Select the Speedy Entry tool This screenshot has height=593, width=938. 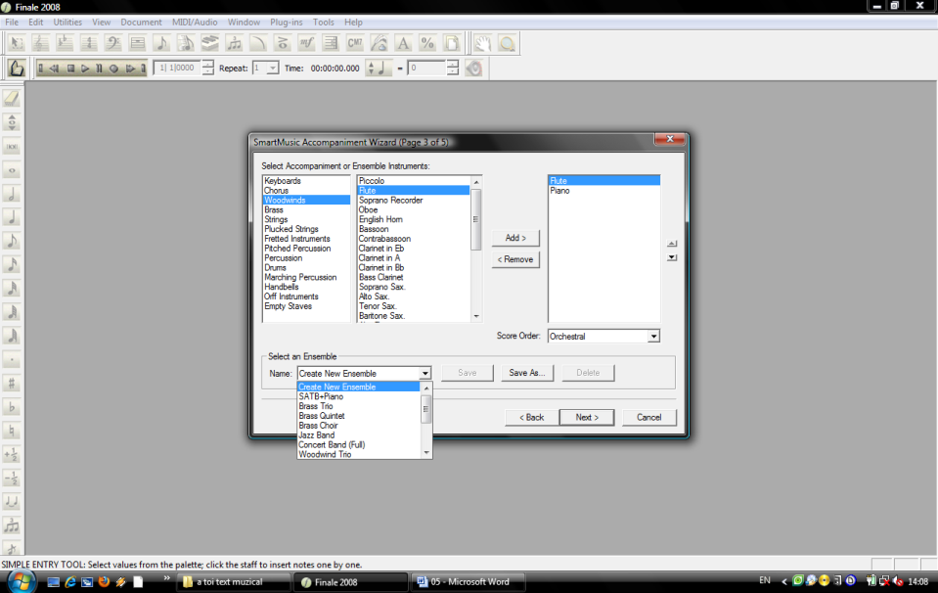[x=186, y=43]
